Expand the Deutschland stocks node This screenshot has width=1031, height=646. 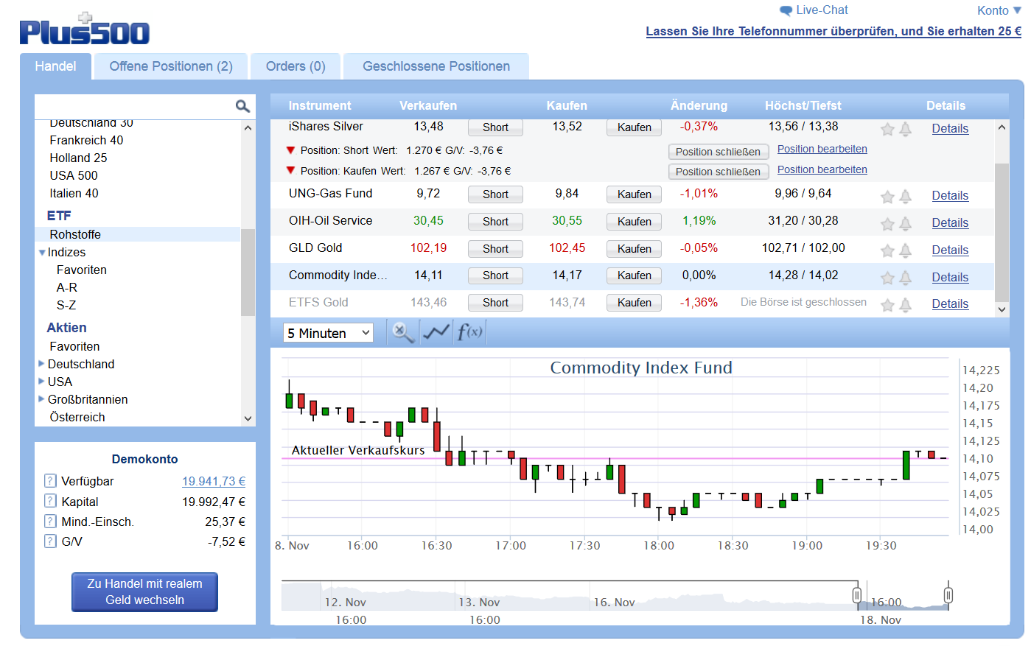point(41,363)
